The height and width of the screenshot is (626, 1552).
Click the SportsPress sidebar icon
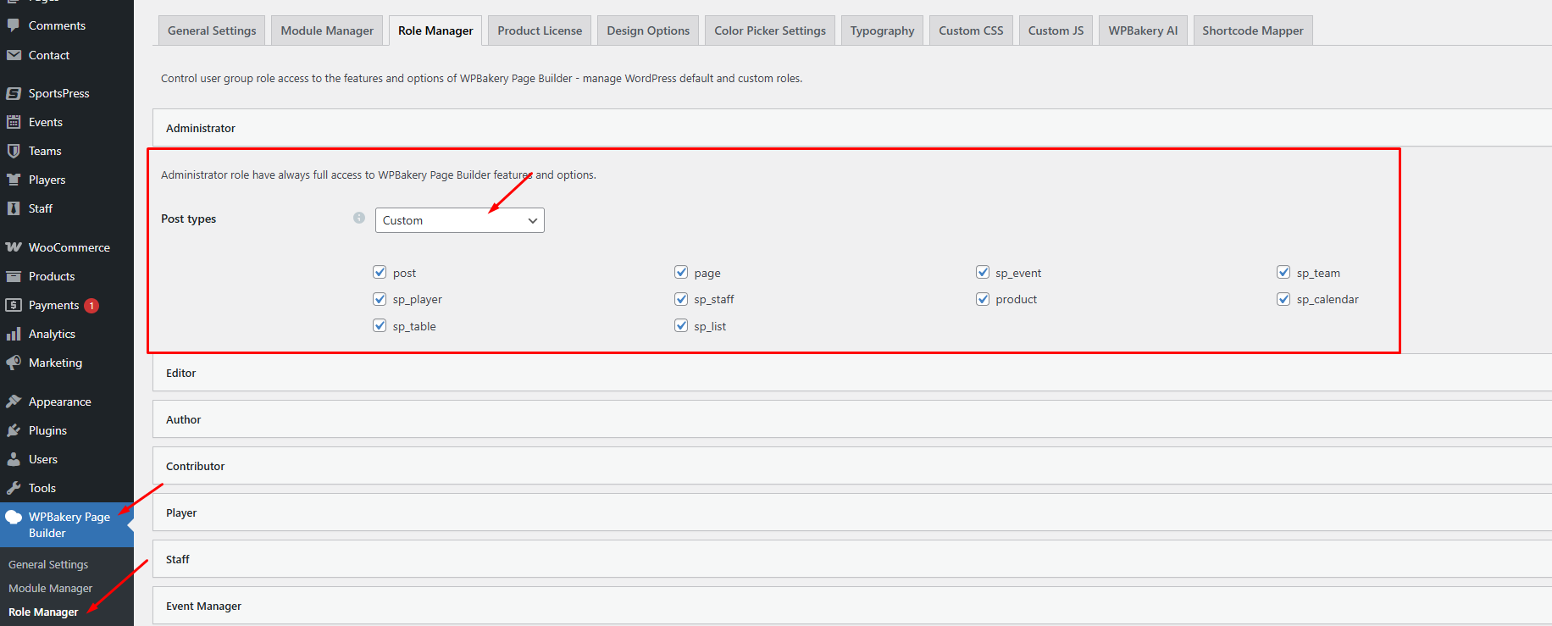point(14,93)
